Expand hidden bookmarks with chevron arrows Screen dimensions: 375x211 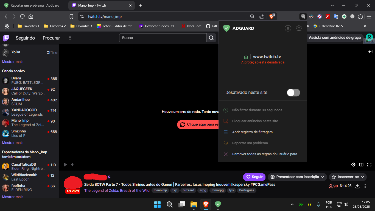pos(365,26)
